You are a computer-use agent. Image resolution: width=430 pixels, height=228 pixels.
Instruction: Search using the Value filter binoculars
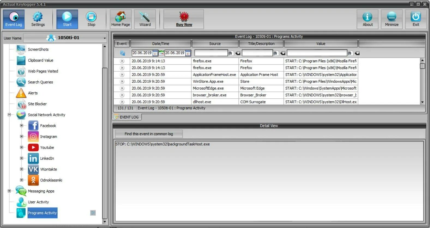(350, 53)
